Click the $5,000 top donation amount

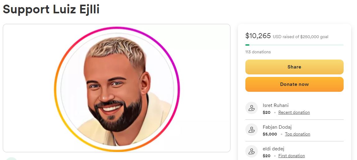coord(270,134)
